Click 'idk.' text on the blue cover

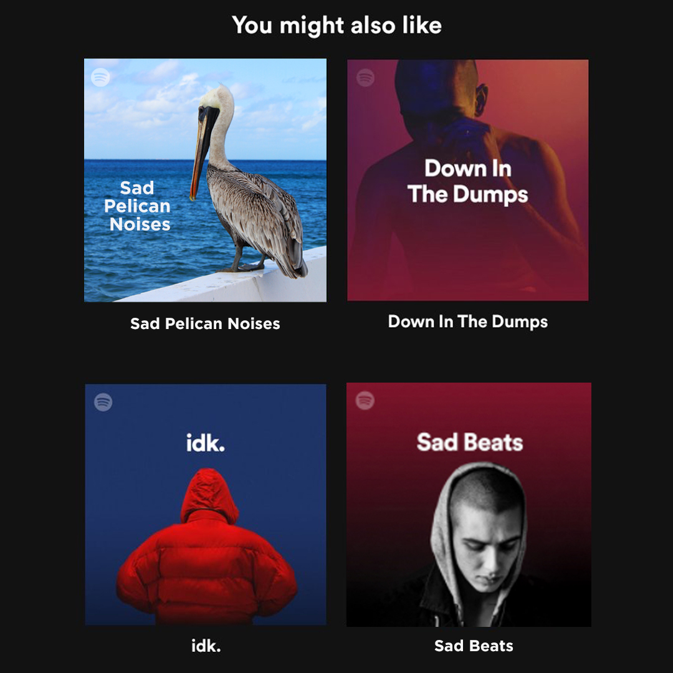pyautogui.click(x=206, y=442)
